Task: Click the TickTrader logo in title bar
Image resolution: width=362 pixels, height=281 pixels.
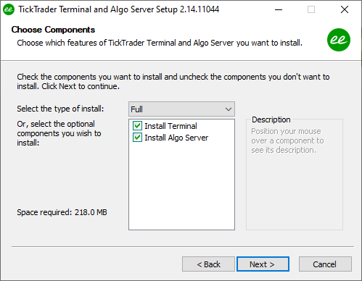Action: click(9, 9)
